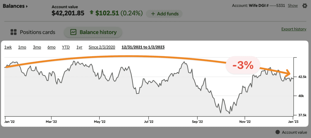The width and height of the screenshot is (311, 138).
Task: Open the settings gear icon
Action: click(x=305, y=6)
